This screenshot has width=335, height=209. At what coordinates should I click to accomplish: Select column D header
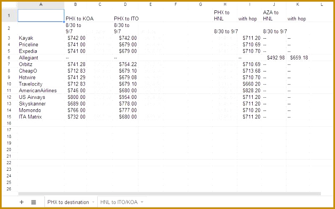[x=126, y=5]
